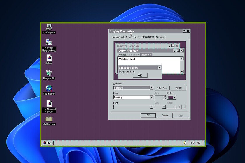Open the Item Color swatch picker
The width and height of the screenshot is (245, 163).
171,97
